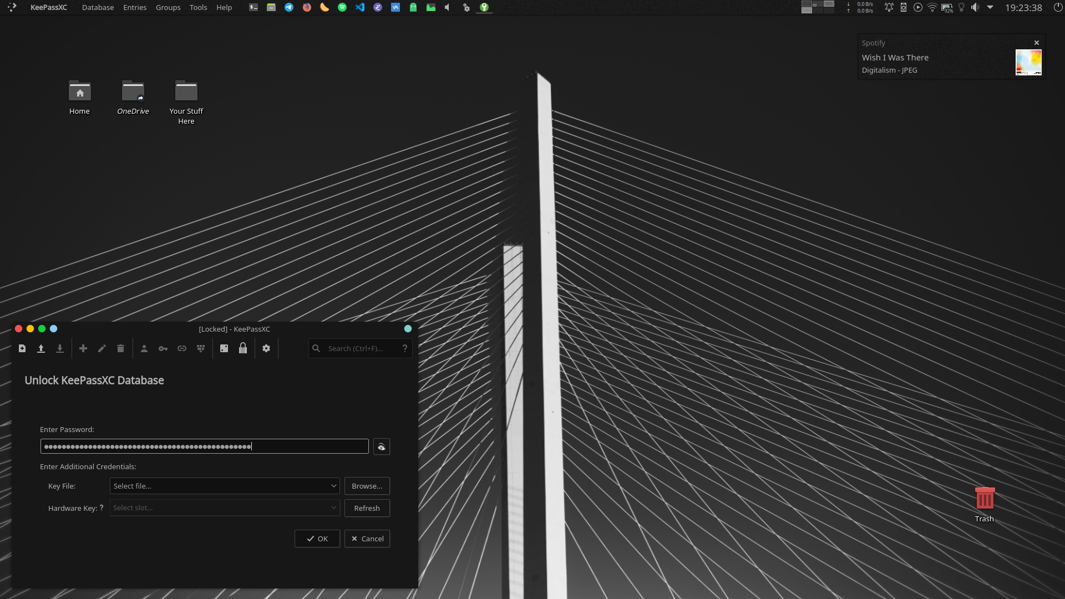
Task: Click the Enter Password field
Action: tap(204, 446)
